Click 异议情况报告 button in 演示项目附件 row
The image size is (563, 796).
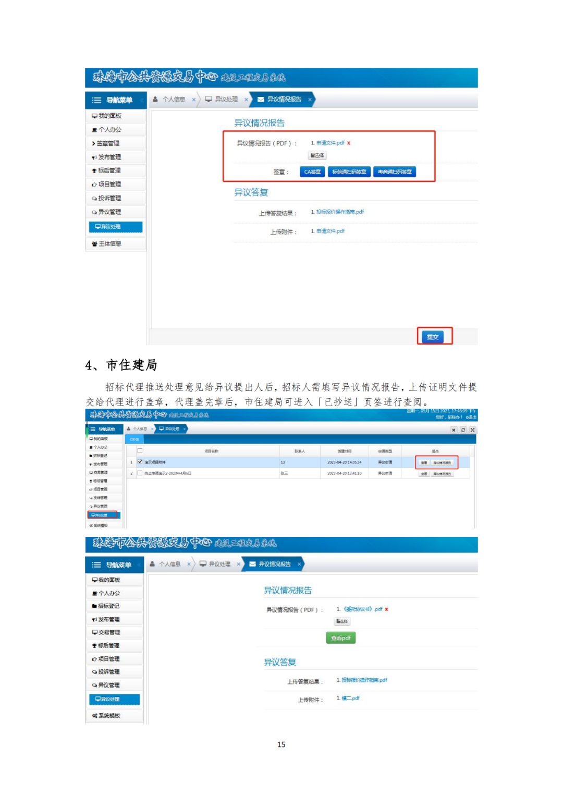coord(443,463)
